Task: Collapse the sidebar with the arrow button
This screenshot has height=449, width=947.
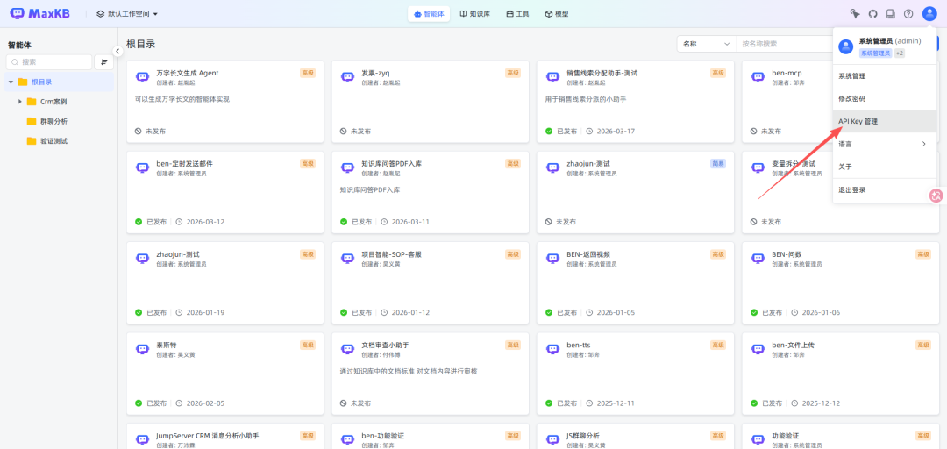Action: pyautogui.click(x=117, y=52)
